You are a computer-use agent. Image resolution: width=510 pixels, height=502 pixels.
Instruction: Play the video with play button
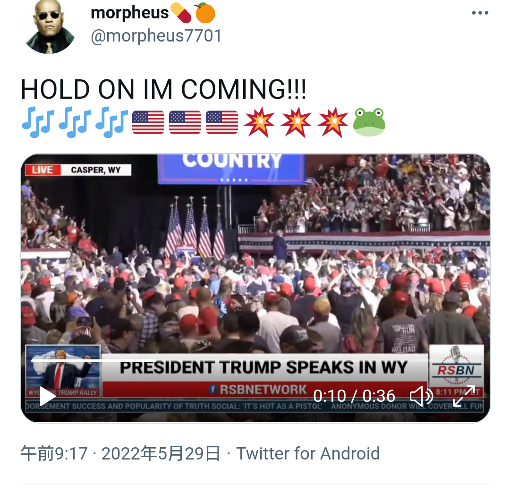pyautogui.click(x=48, y=396)
